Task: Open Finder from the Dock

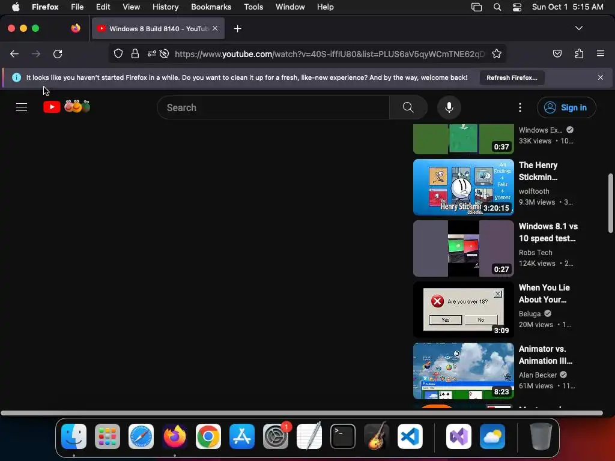Action: coord(74,436)
